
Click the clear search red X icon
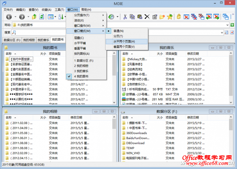tap(232, 32)
